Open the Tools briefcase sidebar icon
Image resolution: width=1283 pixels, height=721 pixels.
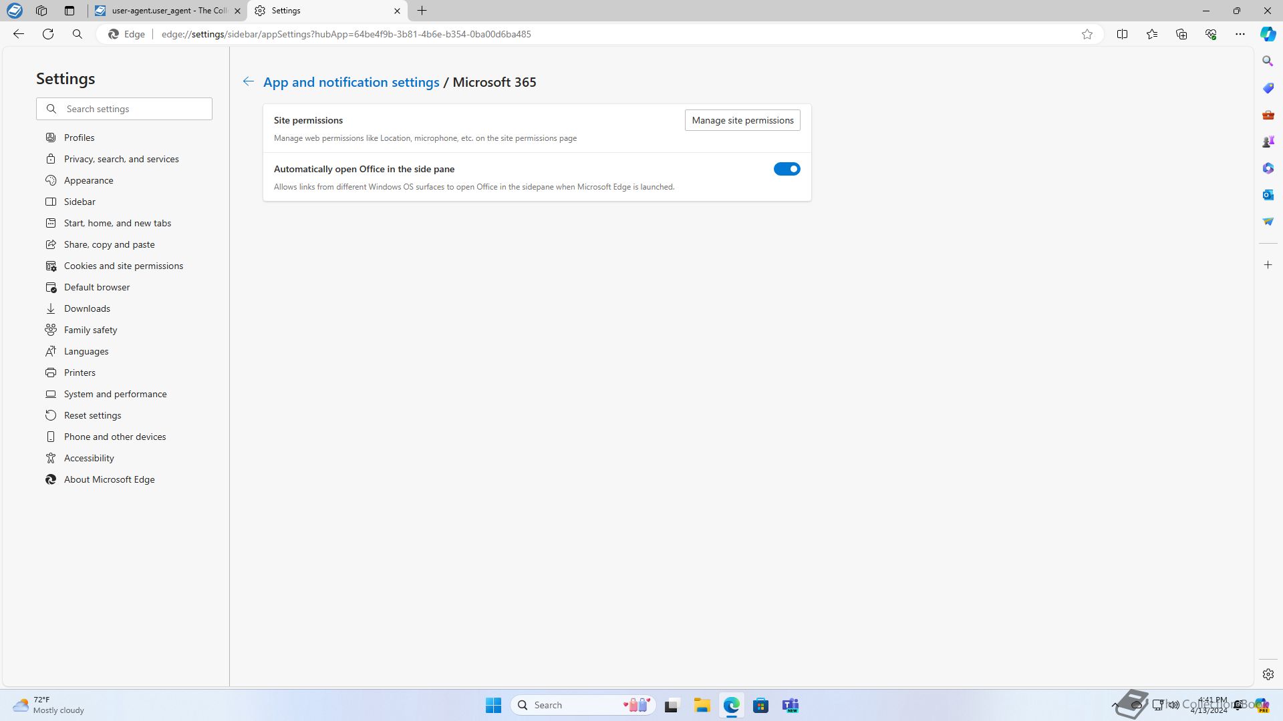(x=1268, y=115)
